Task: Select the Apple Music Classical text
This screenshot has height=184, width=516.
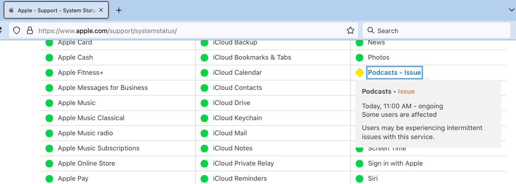Action: 91,118
